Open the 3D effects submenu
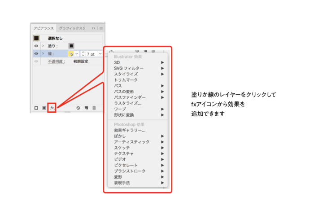Image resolution: width=314 pixels, height=215 pixels. pos(138,62)
